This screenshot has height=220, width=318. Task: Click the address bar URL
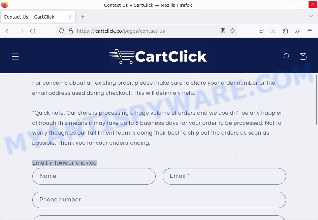click(121, 31)
